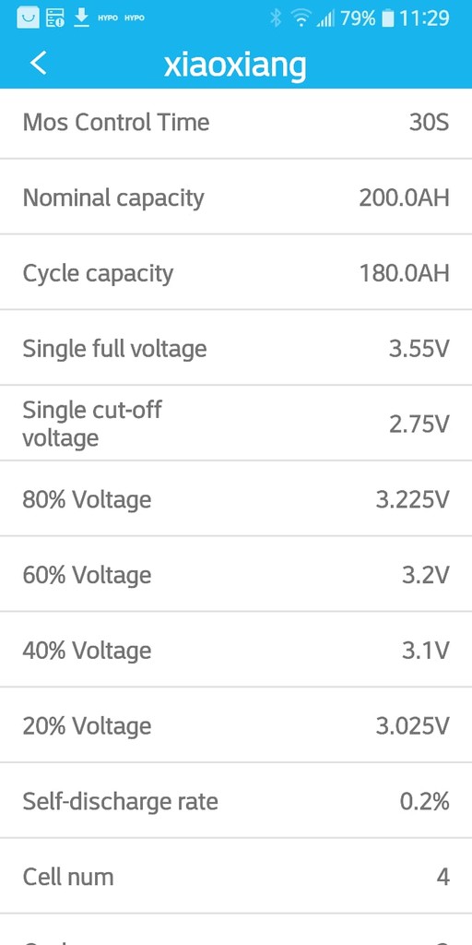The image size is (472, 945).
Task: Tap the Wi-Fi status icon
Action: tap(301, 18)
